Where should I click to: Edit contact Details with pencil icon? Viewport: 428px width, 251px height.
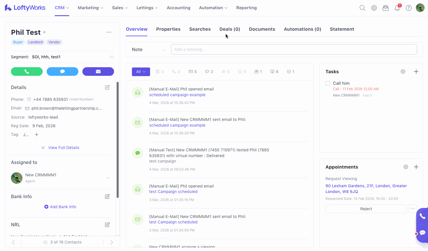click(x=107, y=88)
